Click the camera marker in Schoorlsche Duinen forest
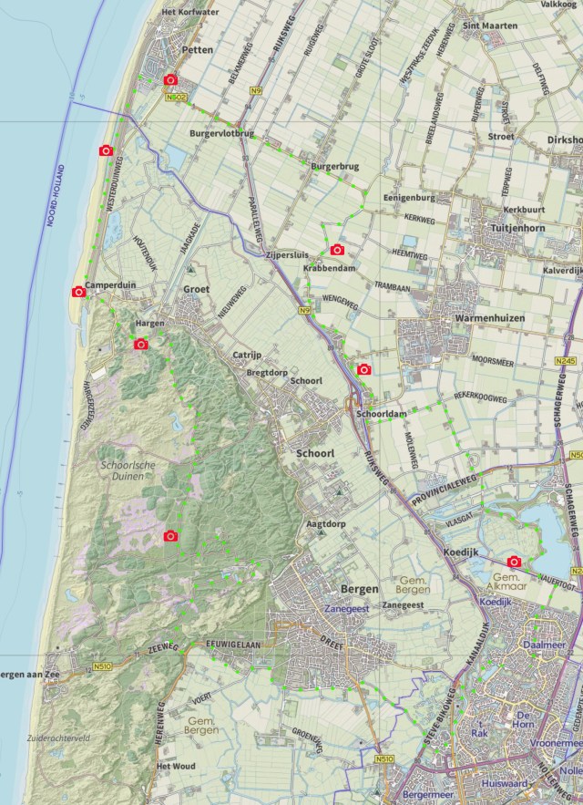This screenshot has width=583, height=805. coord(170,536)
